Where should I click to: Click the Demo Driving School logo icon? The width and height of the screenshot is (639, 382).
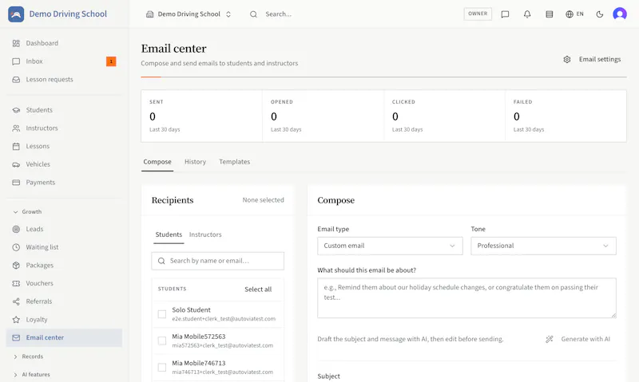[16, 14]
